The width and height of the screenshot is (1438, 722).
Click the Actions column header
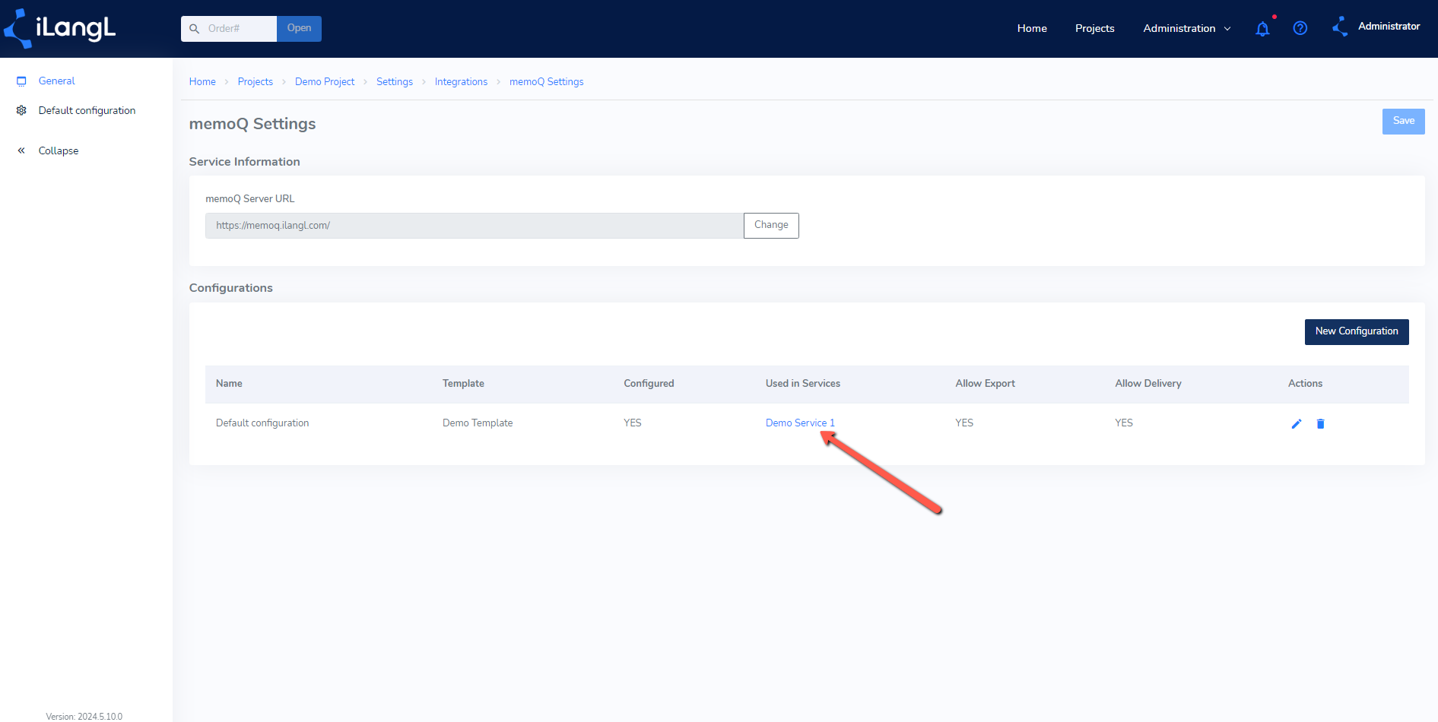click(x=1305, y=384)
